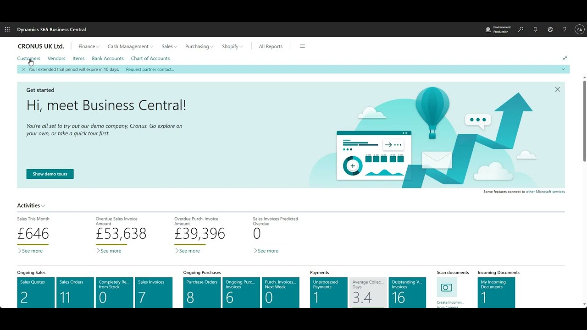See more under Sales This Month

click(x=30, y=251)
